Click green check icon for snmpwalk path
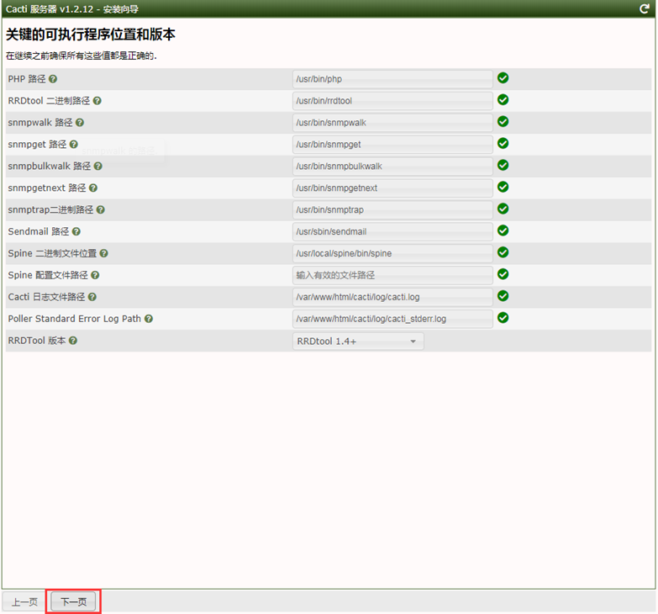The width and height of the screenshot is (658, 614). [x=503, y=122]
